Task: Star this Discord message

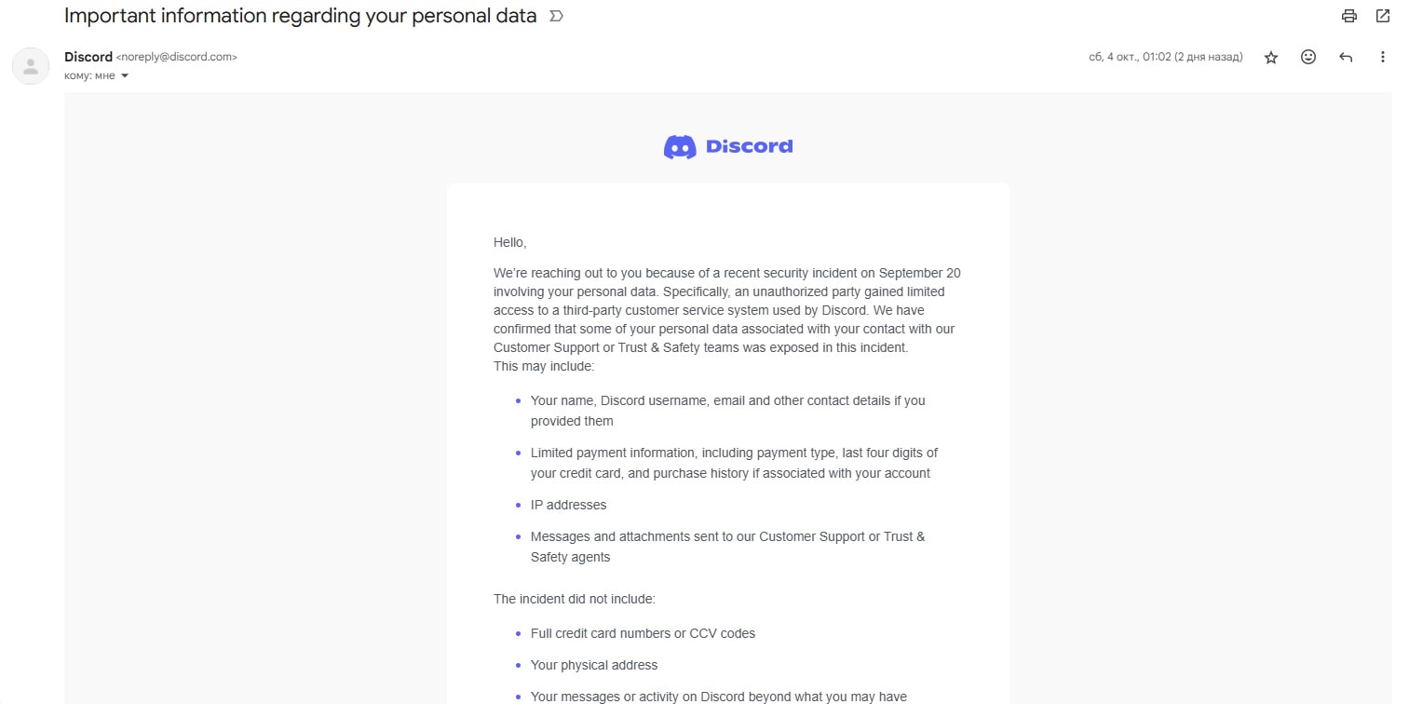Action: click(x=1271, y=58)
